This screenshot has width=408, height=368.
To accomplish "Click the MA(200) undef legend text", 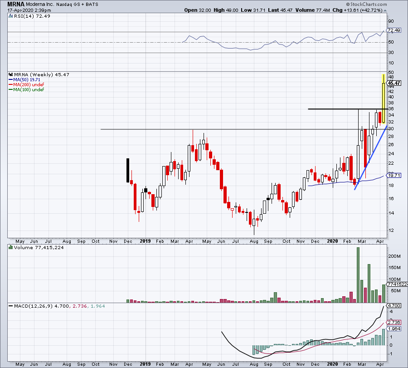I will 29,85.
